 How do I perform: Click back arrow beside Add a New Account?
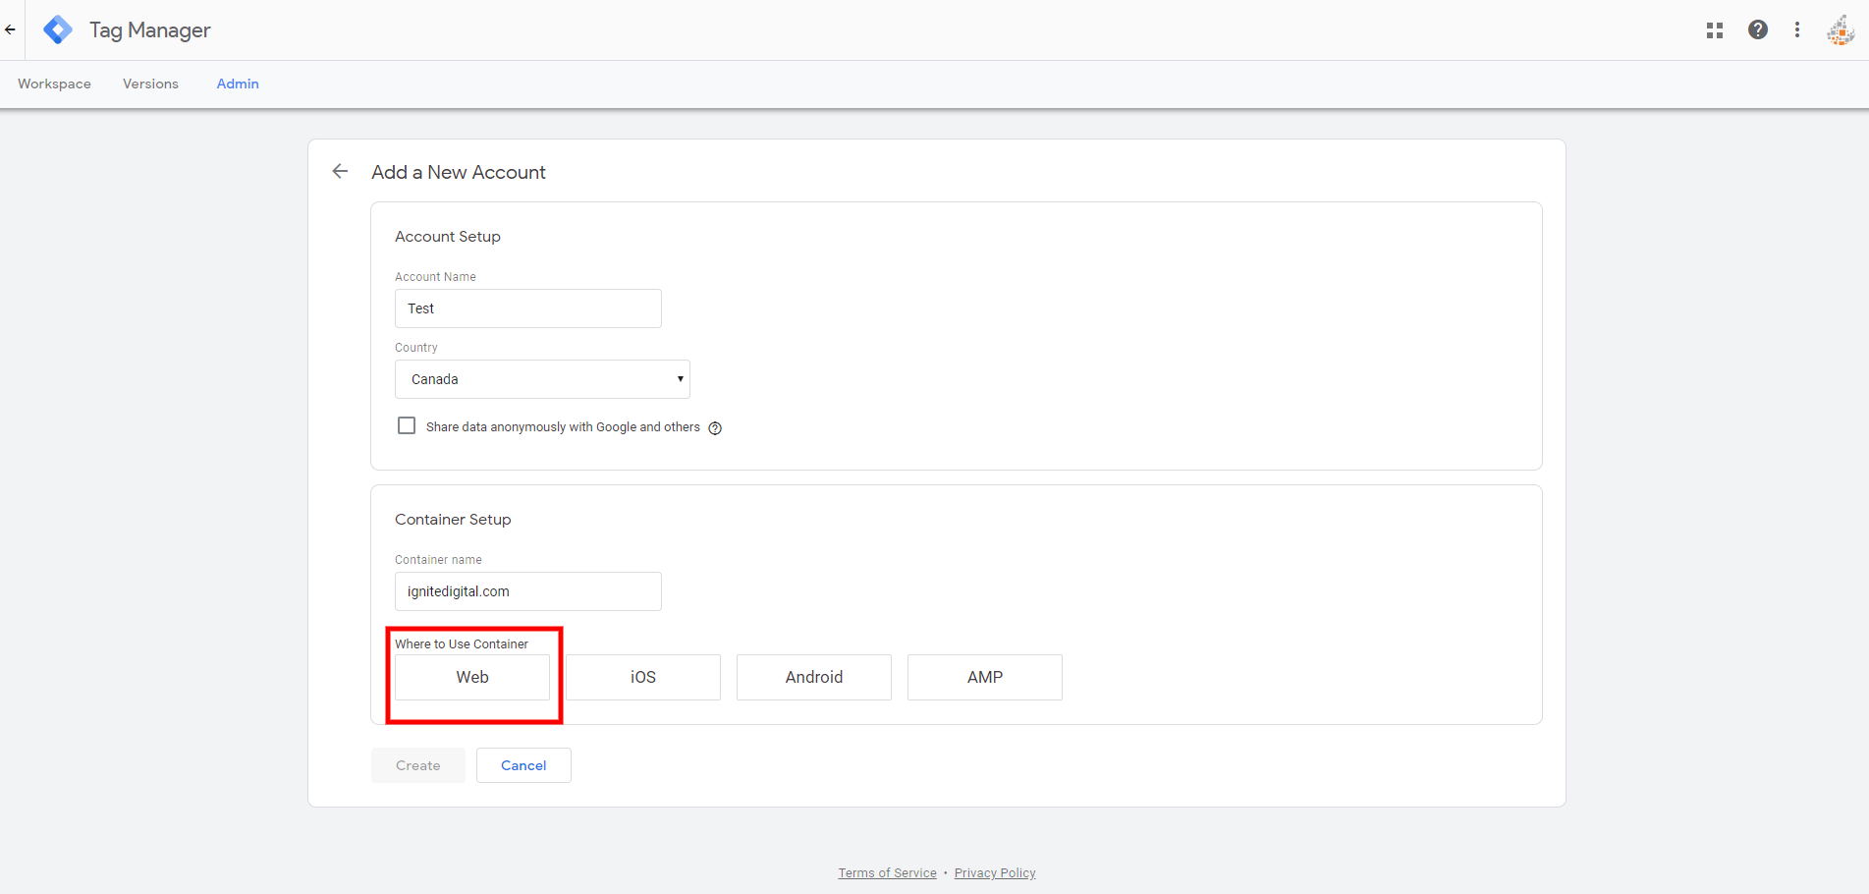(x=340, y=172)
